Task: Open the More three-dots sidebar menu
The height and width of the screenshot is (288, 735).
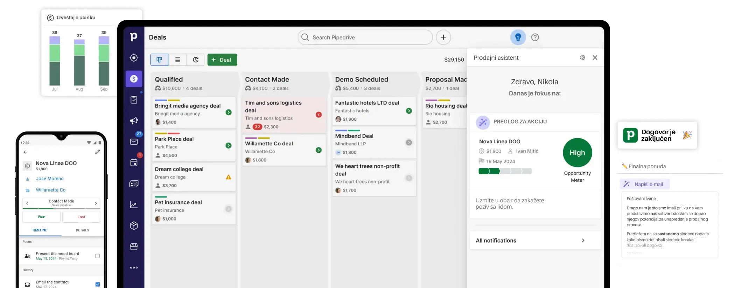Action: (134, 268)
